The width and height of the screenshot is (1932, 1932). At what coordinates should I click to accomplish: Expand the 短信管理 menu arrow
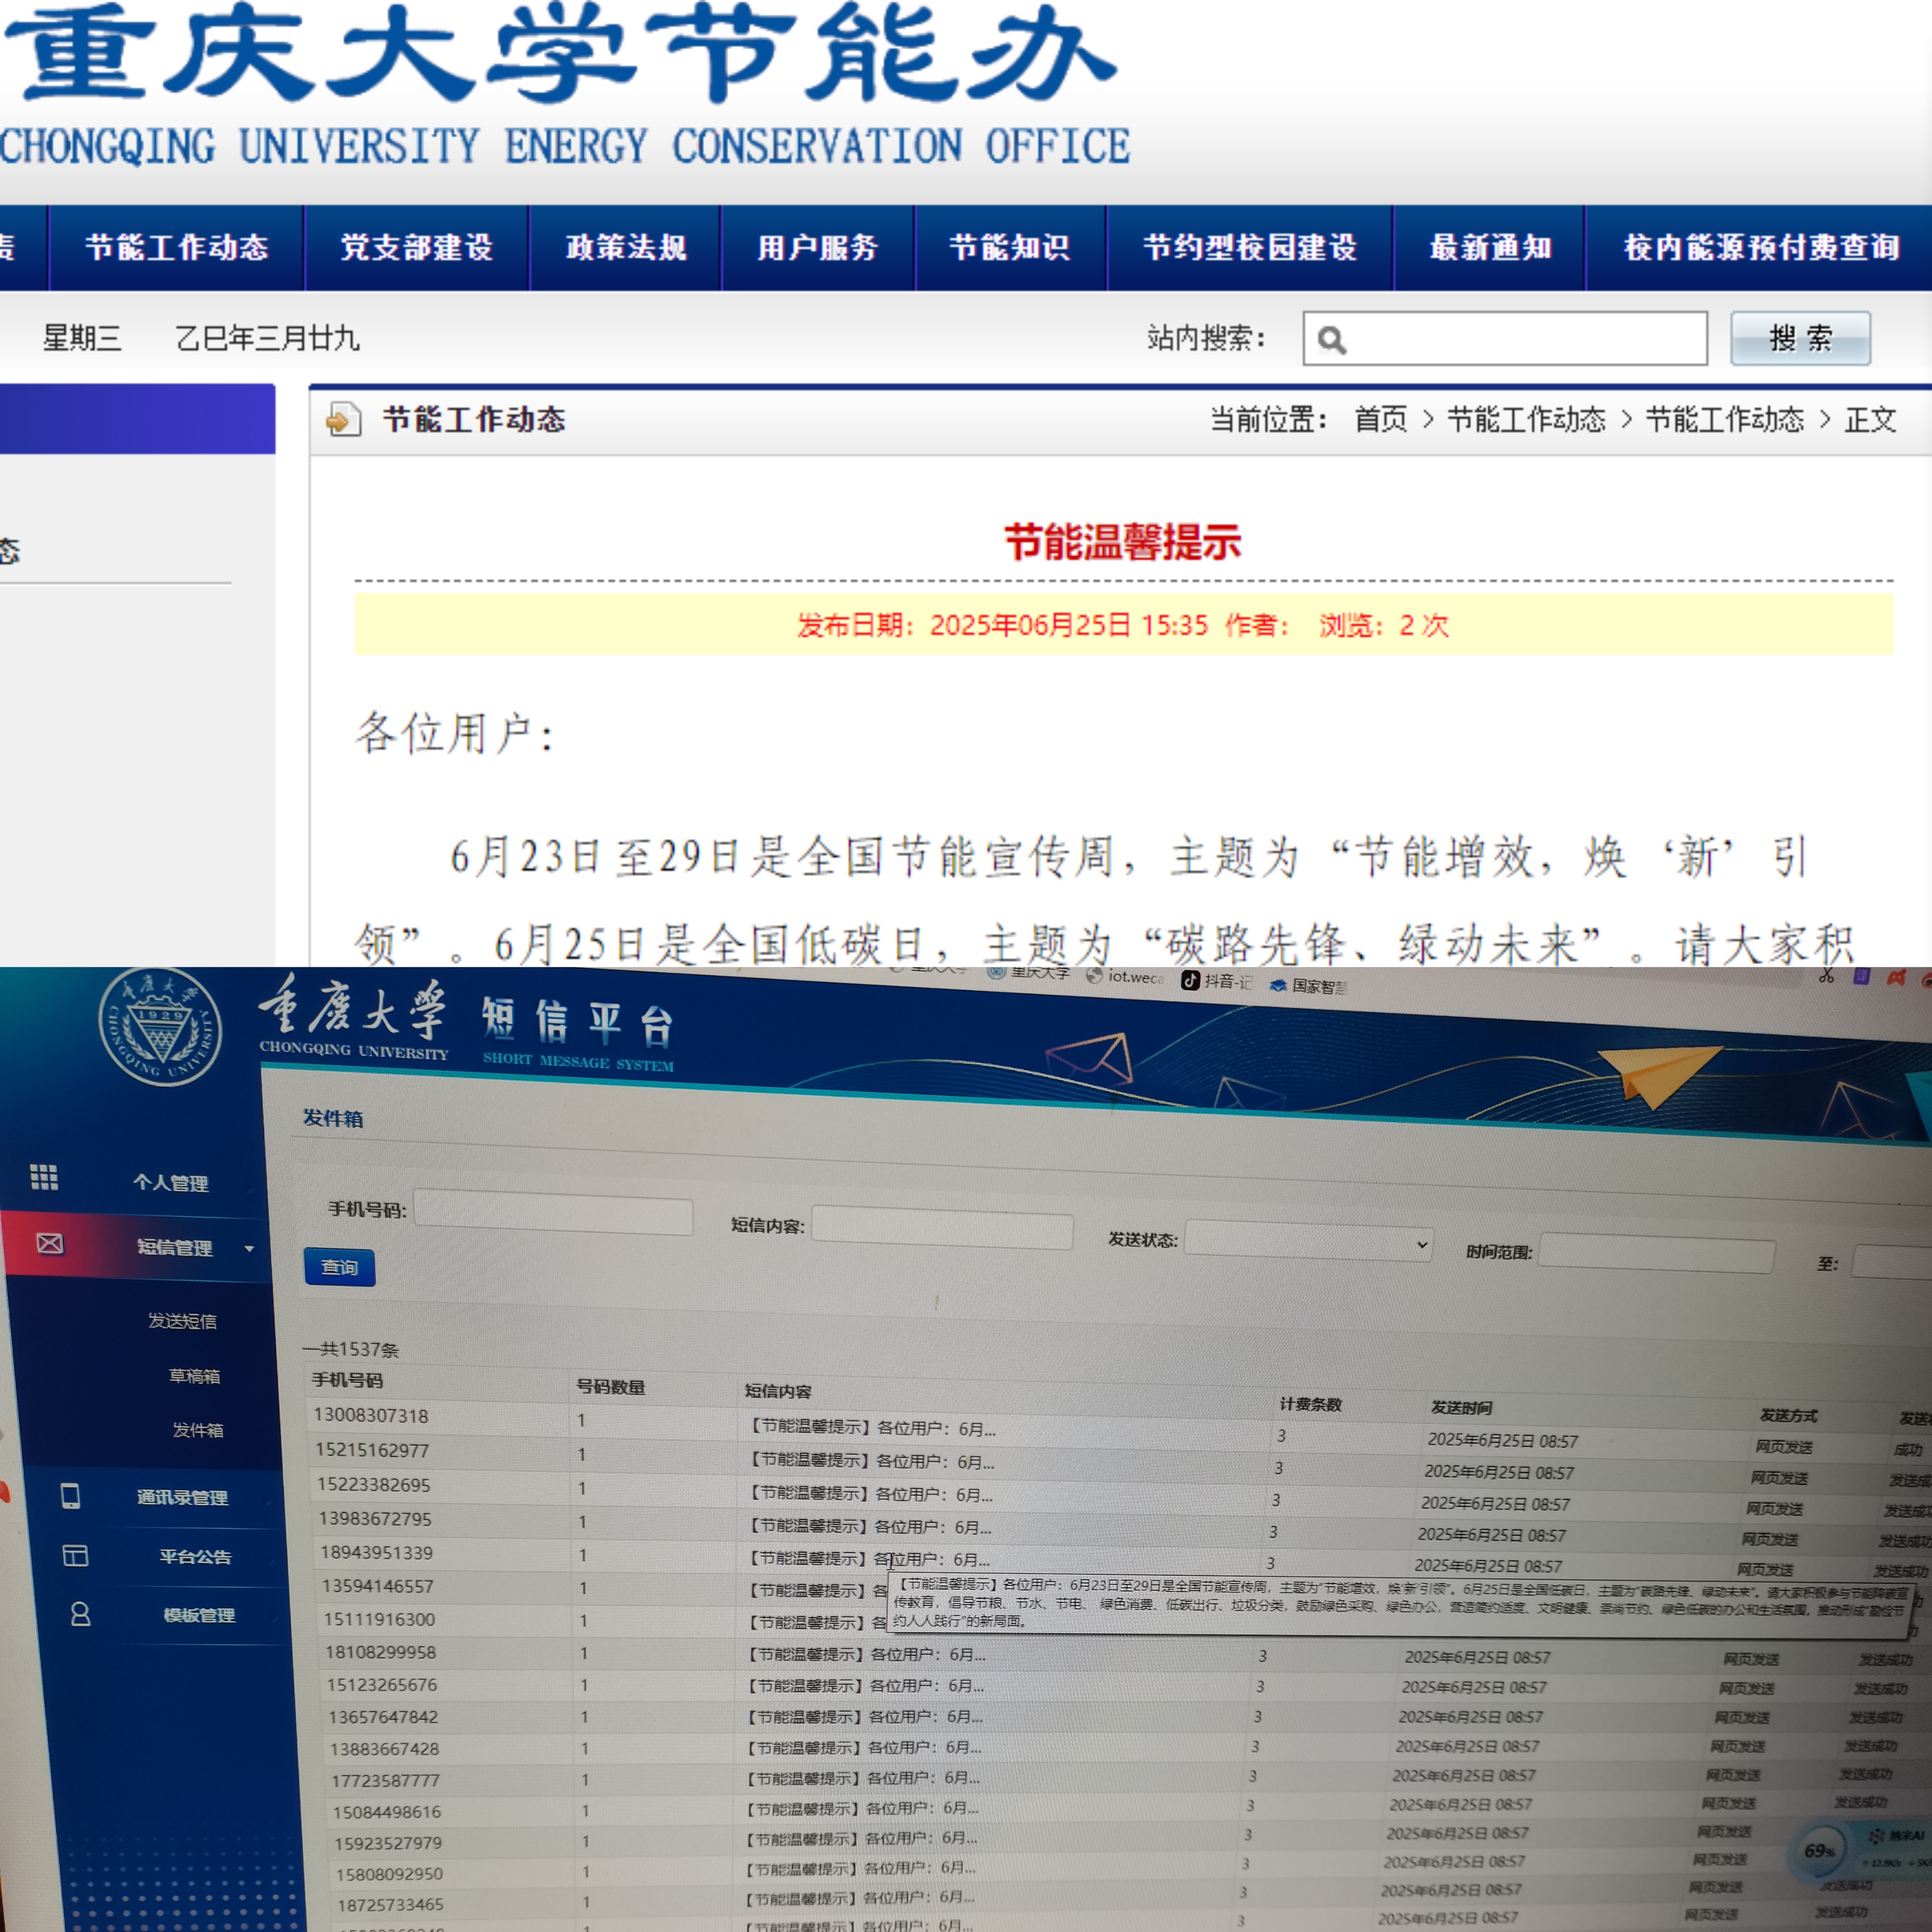249,1248
